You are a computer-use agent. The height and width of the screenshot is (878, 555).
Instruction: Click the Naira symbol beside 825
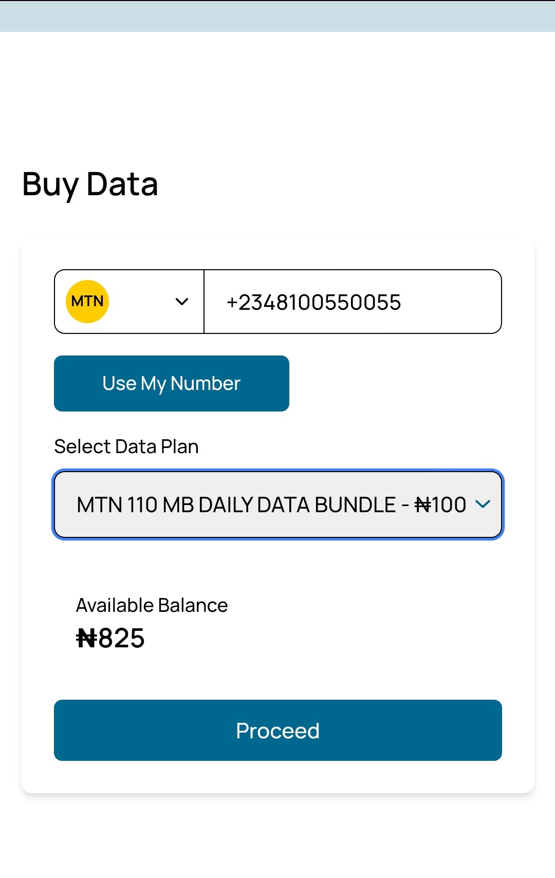(86, 639)
